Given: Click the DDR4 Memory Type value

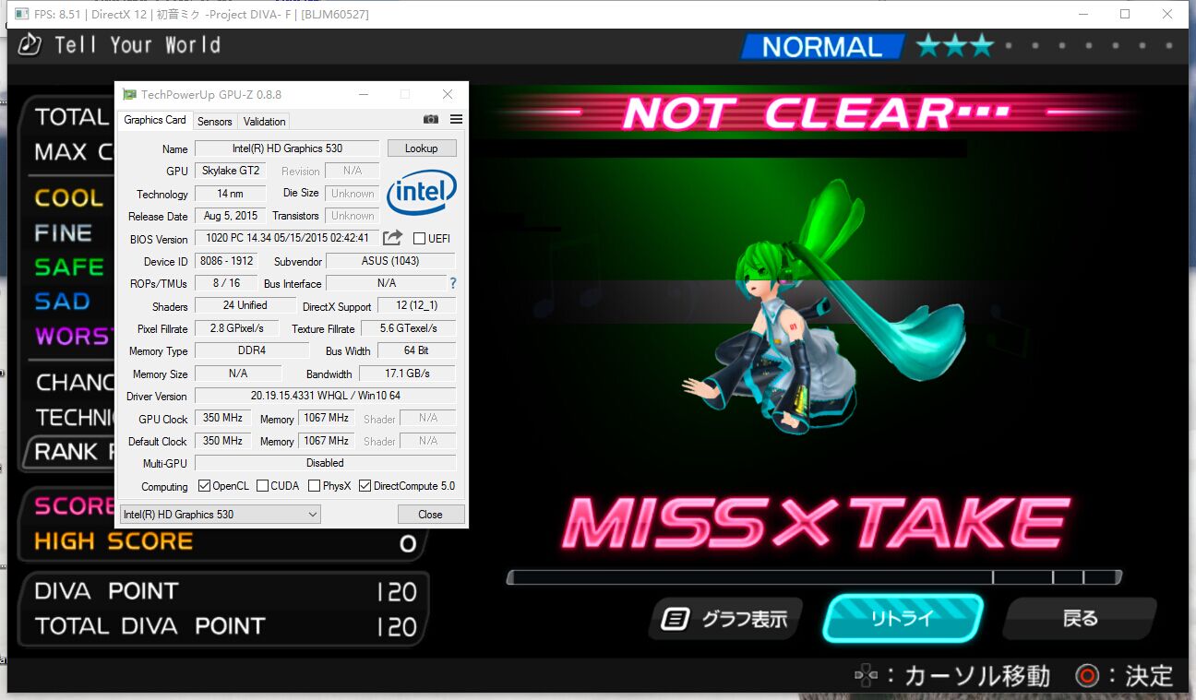Looking at the screenshot, I should coord(252,350).
